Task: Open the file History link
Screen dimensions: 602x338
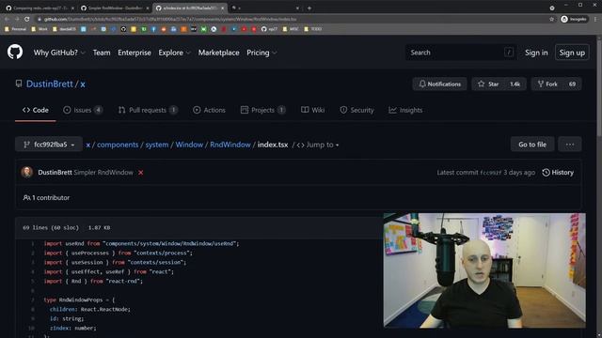Action: (x=558, y=173)
